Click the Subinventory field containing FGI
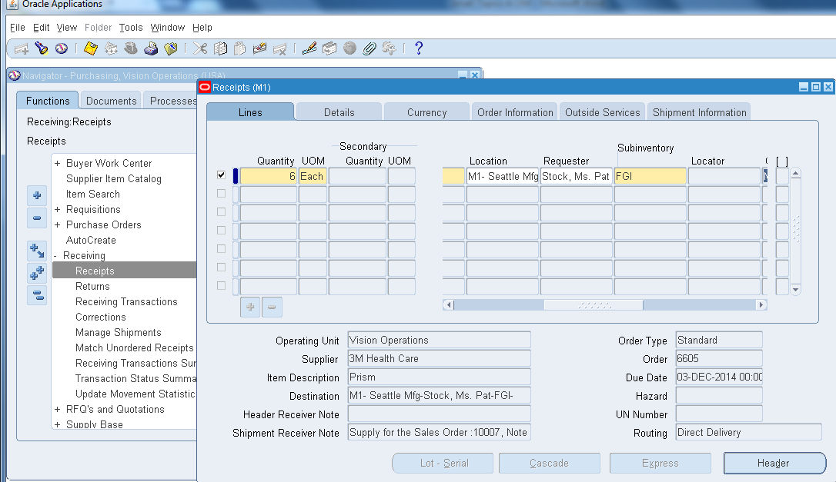Viewport: 836px width, 482px height. tap(650, 176)
